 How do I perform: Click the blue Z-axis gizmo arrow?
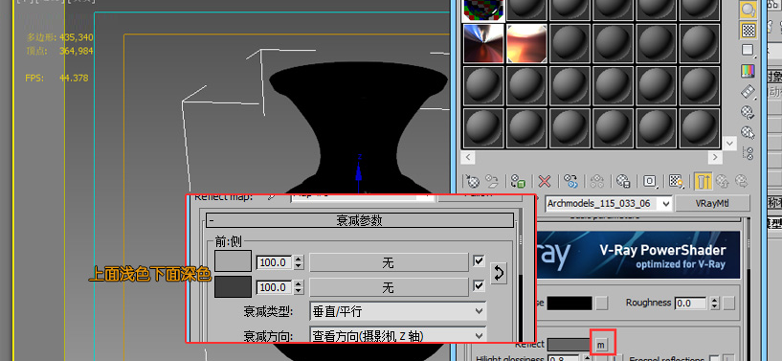359,172
